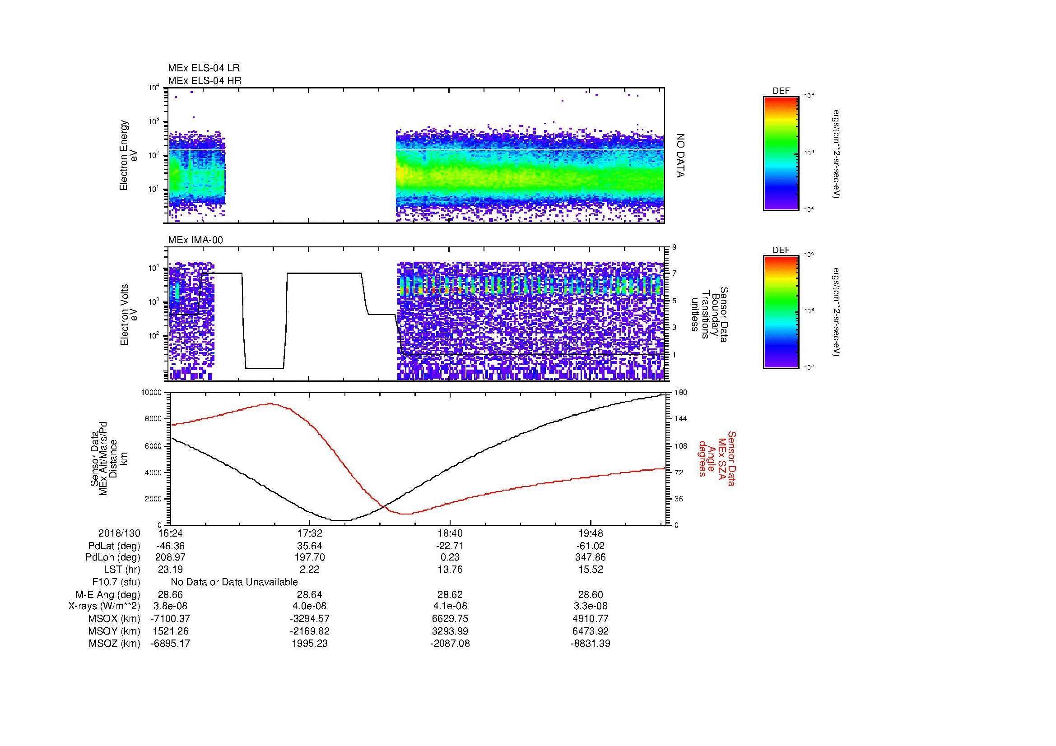Click MSOZ value '1995.23'
Viewport: 1056px width, 746px height.
(x=310, y=644)
